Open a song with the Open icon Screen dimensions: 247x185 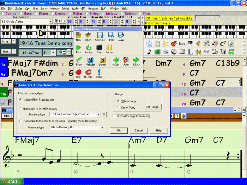[x=88, y=37]
